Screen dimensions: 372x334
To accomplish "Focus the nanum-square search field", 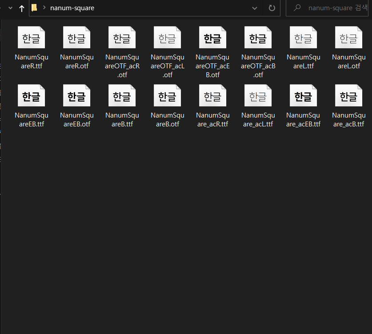I will pos(327,8).
